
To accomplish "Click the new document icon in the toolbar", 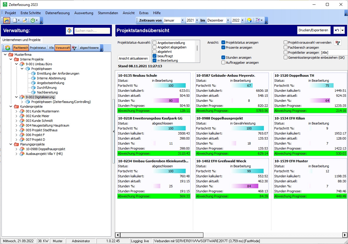I will (x=15, y=20).
